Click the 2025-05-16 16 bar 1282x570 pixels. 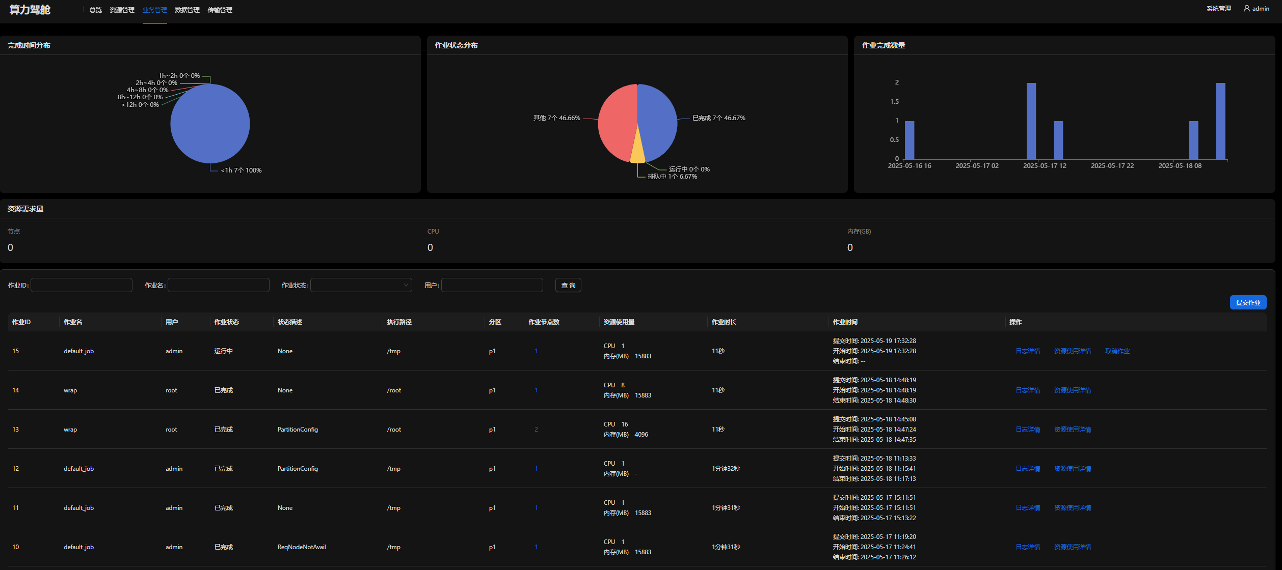(910, 140)
